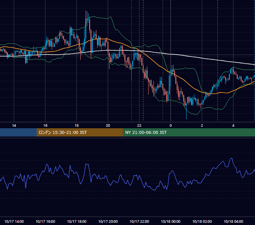
Task: Click hour label 16 on price chart axis
Action: [45, 126]
